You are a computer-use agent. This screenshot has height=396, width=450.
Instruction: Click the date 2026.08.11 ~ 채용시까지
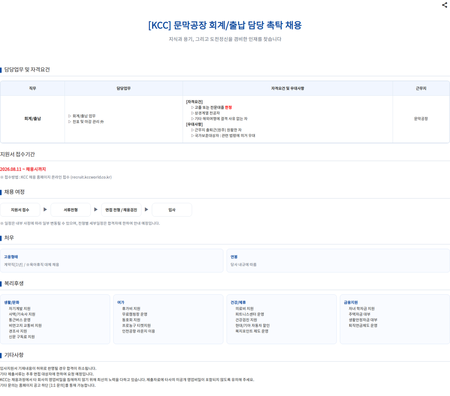point(23,169)
